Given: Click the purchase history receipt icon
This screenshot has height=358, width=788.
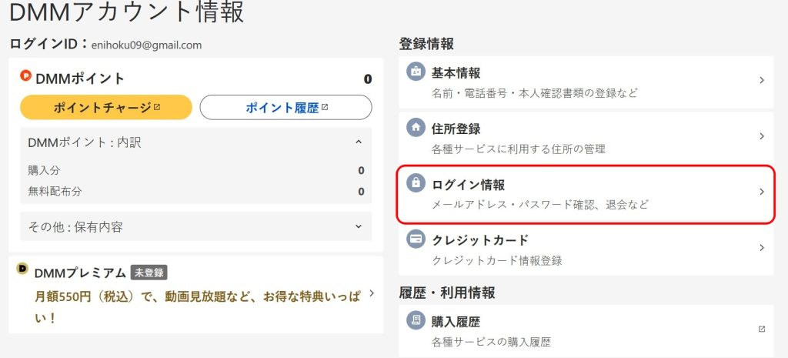Looking at the screenshot, I should pyautogui.click(x=416, y=320).
